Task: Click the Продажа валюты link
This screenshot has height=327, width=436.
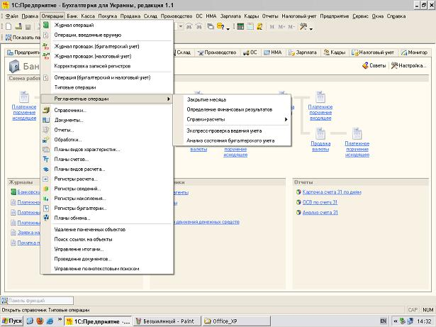Action: pyautogui.click(x=320, y=146)
